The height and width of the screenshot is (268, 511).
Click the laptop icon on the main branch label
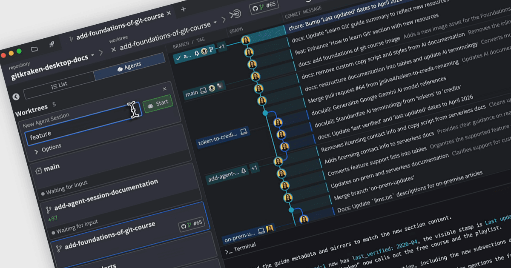[x=204, y=91]
